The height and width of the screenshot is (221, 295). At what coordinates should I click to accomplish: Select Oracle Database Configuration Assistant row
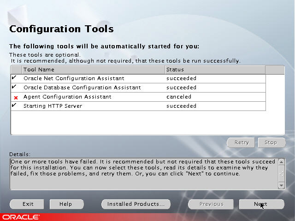[138, 88]
